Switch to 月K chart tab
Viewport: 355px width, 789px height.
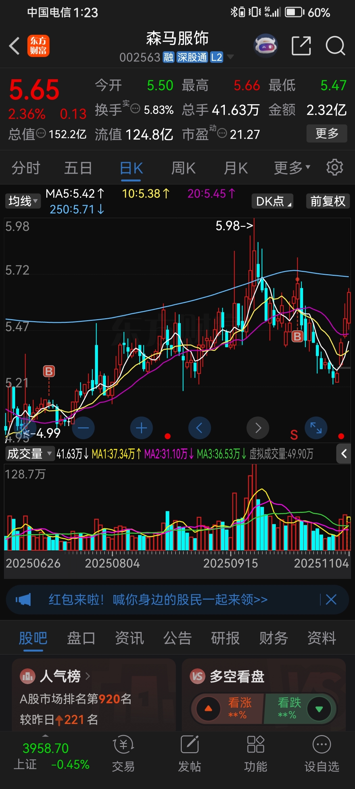tap(236, 168)
